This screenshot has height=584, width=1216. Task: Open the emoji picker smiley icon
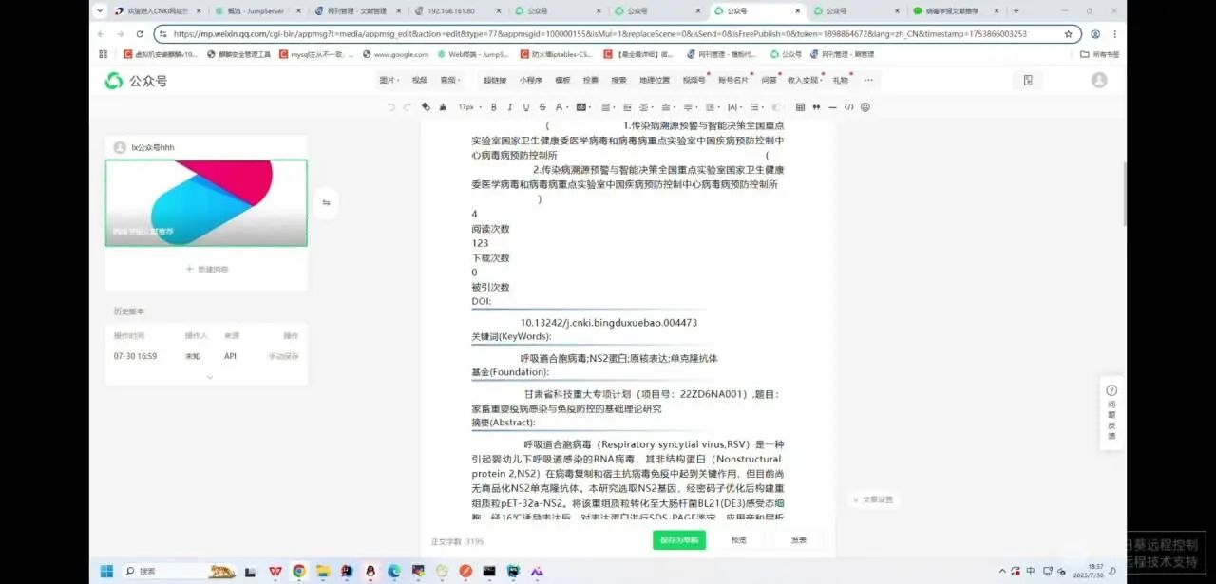865,107
